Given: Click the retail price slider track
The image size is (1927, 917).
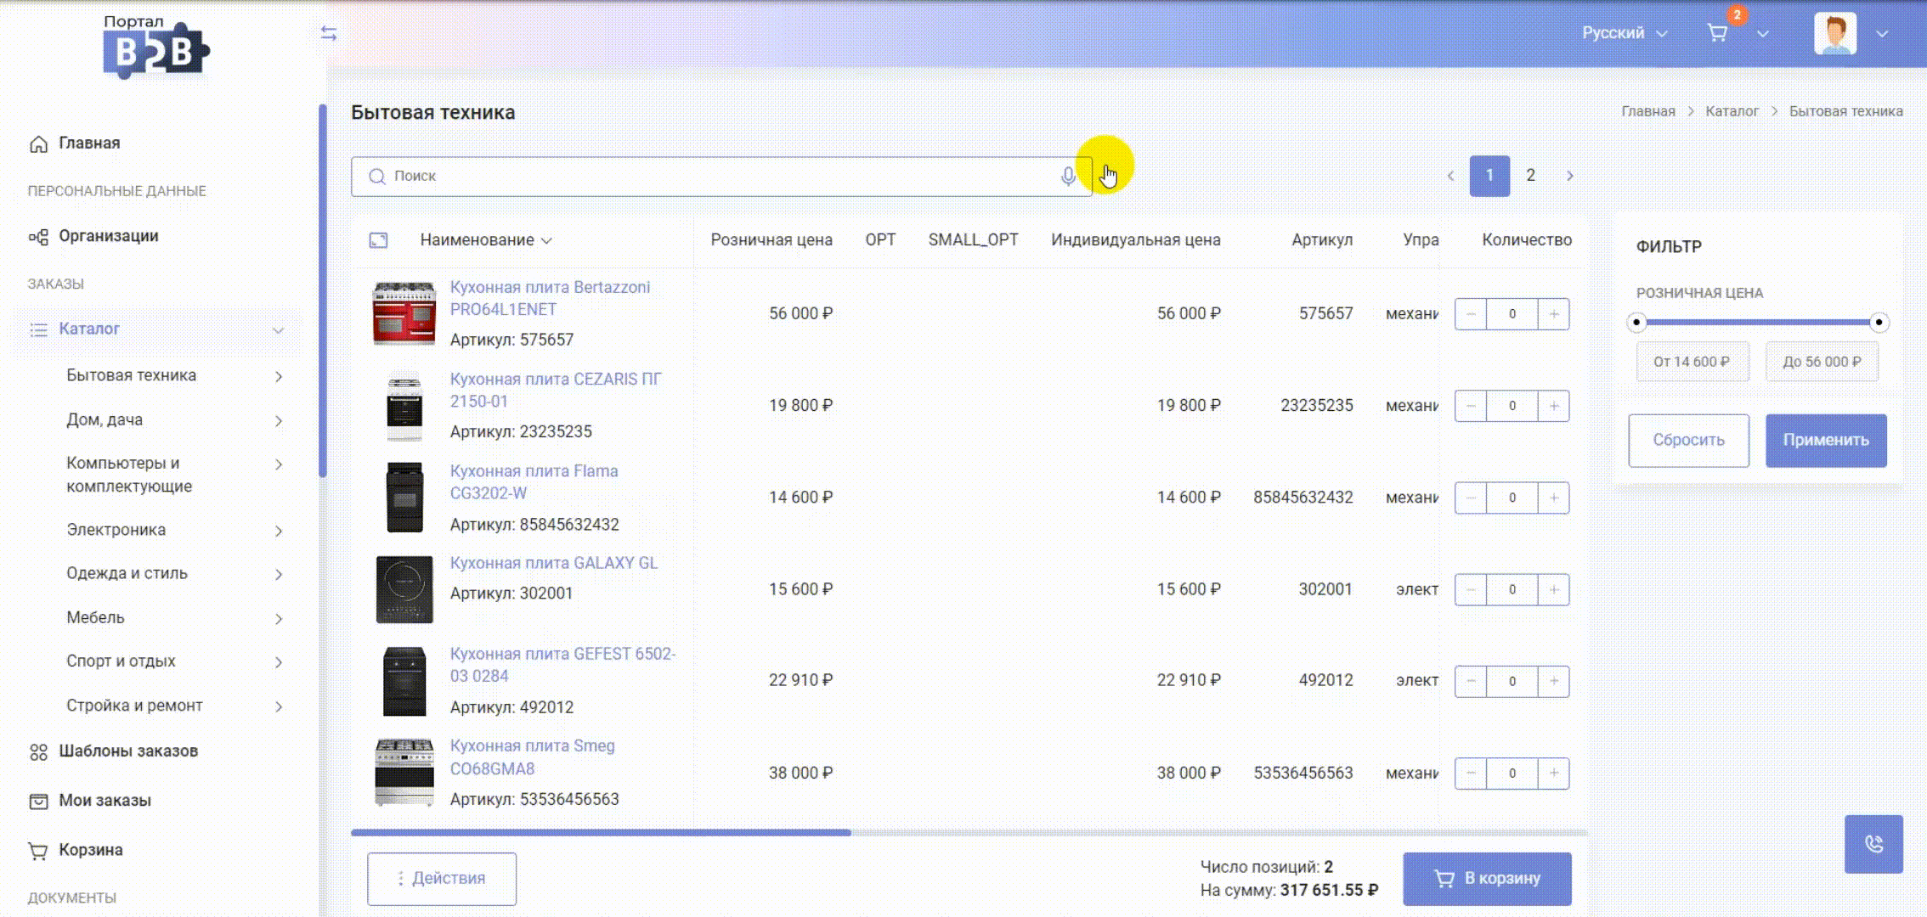Looking at the screenshot, I should pyautogui.click(x=1757, y=323).
